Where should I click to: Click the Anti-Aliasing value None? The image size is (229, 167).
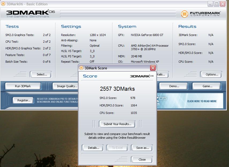coord(93,40)
